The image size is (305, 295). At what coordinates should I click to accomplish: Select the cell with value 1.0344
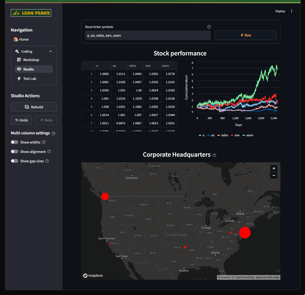pyautogui.click(x=169, y=115)
